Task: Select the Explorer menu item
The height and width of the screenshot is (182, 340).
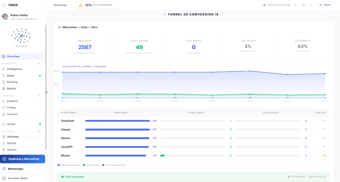Action: tap(12, 101)
